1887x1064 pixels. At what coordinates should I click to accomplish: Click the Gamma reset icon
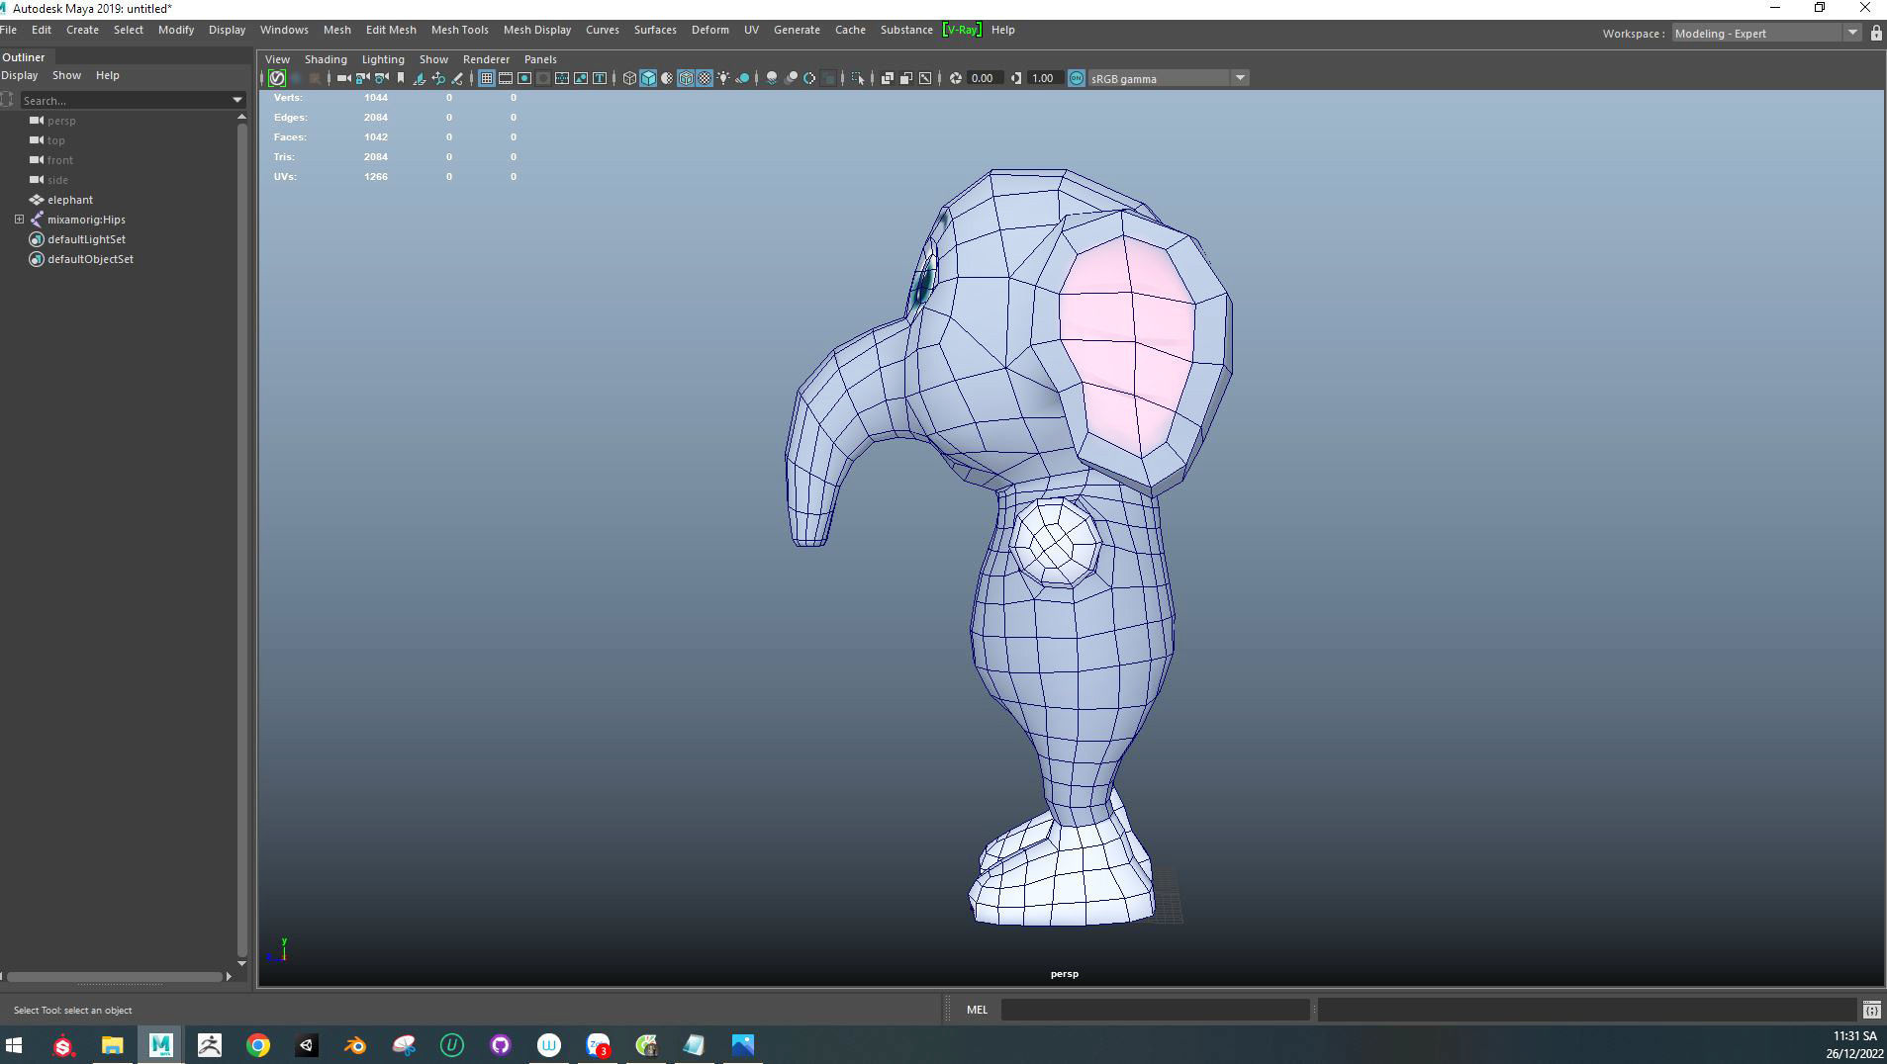1016,78
